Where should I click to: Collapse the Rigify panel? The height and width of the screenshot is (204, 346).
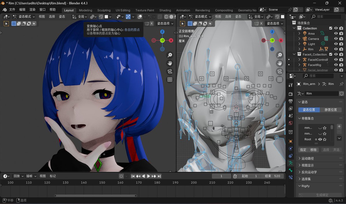click(x=321, y=186)
